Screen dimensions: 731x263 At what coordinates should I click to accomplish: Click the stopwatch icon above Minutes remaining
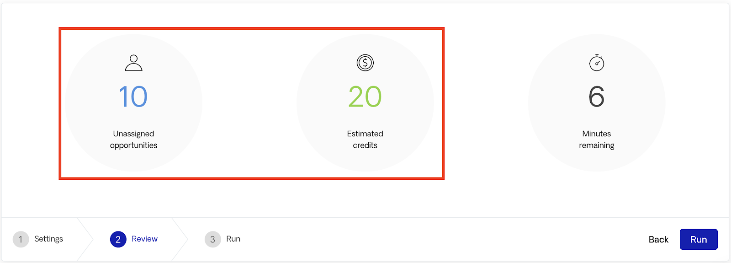(x=597, y=63)
